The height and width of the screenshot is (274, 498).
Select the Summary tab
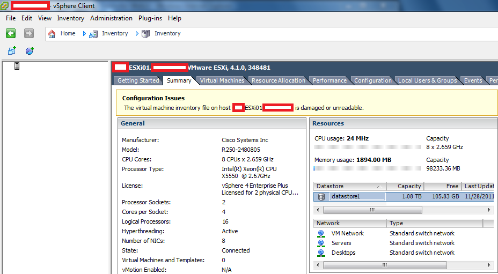[x=179, y=80]
